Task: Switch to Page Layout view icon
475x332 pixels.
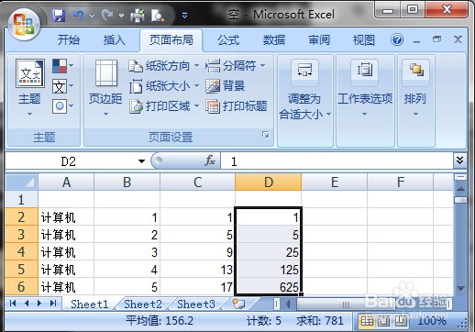Action: (383, 321)
